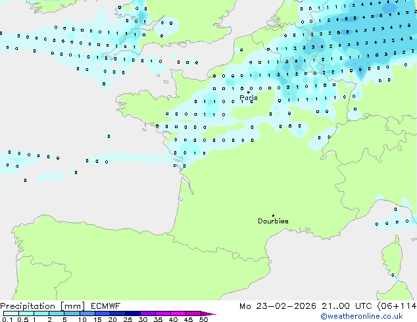Click the 2–5 mm legend swatch
Image resolution: width=417 pixels, height=322 pixels.
(x=57, y=313)
